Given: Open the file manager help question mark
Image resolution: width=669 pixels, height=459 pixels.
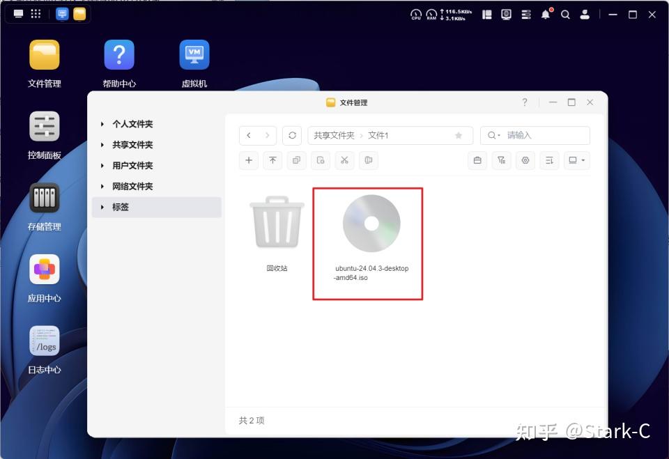Looking at the screenshot, I should pos(525,102).
